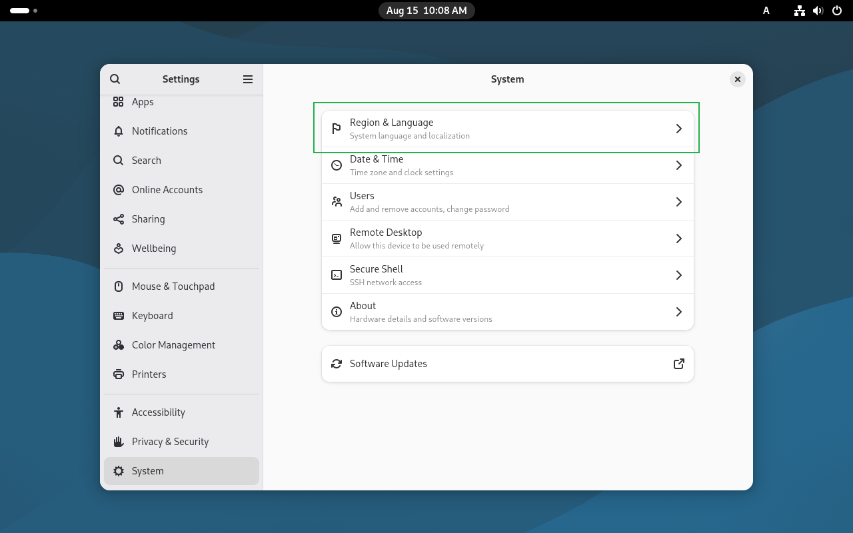
Task: Click the Software Updates refresh icon
Action: (337, 364)
